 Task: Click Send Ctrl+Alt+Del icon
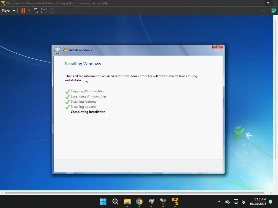(x=36, y=11)
